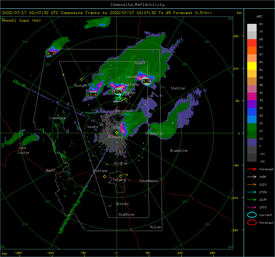Click the Olds city label

116,127
